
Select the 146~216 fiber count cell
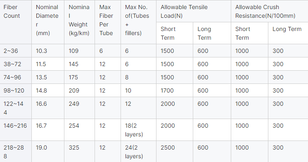(x=16, y=130)
